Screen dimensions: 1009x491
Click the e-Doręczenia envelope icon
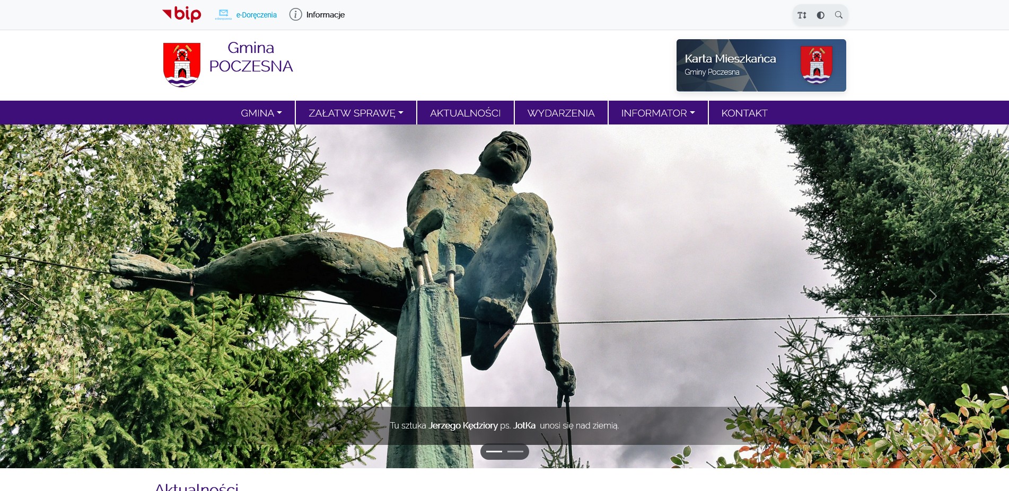click(223, 14)
